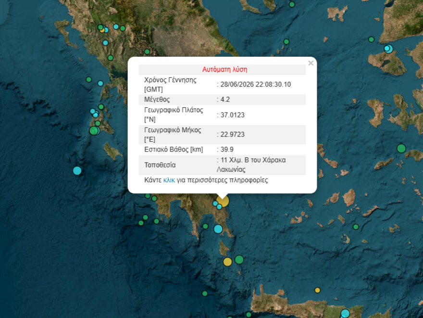The image size is (423, 318).
Task: Select the 'Γεωγραφικό Μήκος [°E]' label
Action: (x=173, y=134)
